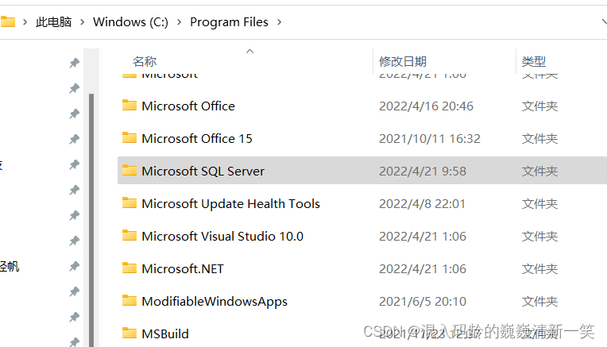This screenshot has height=347, width=607.
Task: Click the MSBuild folder icon
Action: [130, 333]
